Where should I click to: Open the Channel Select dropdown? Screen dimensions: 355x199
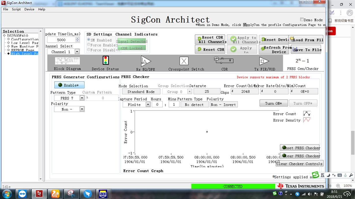(77, 52)
